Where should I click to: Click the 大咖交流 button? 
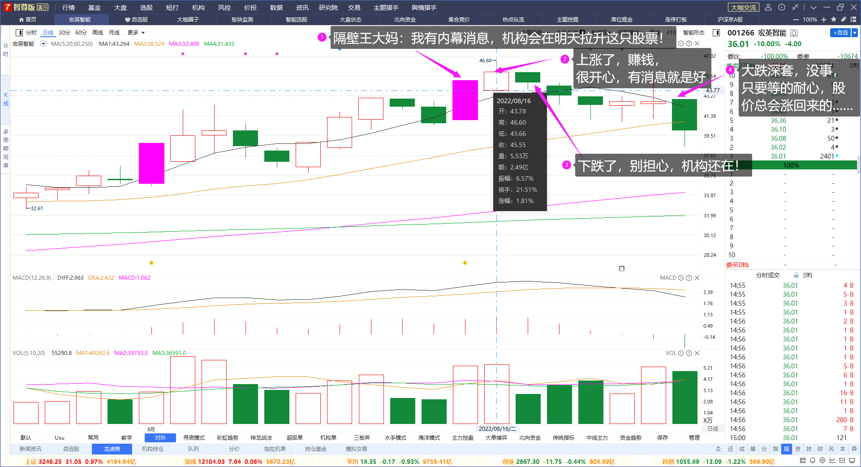pyautogui.click(x=744, y=8)
